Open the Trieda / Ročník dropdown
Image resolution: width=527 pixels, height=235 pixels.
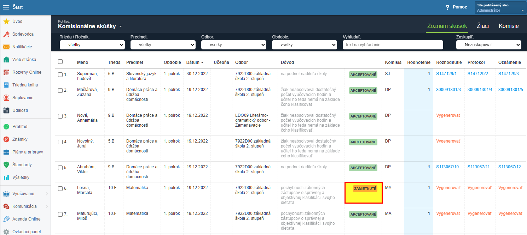(92, 45)
